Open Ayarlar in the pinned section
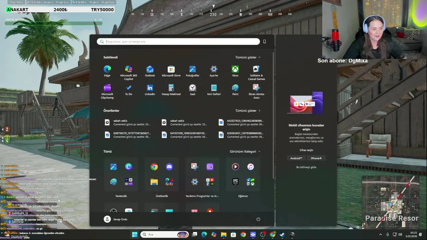Screen dimensions: 427x240 click(x=214, y=71)
